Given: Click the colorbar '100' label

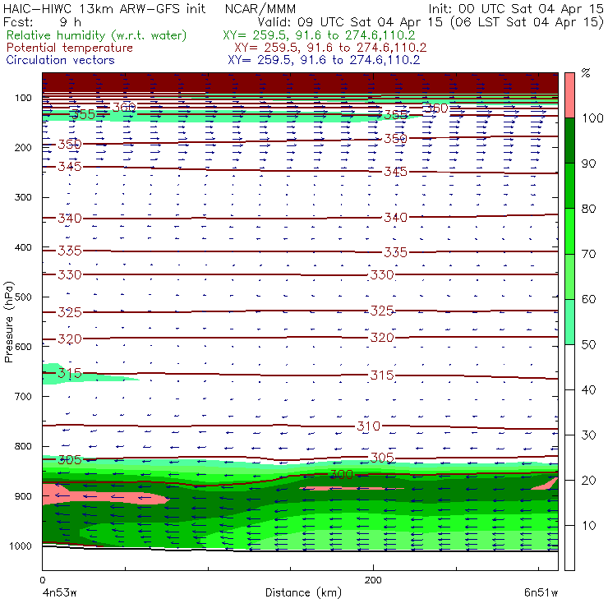Looking at the screenshot, I should point(592,117).
